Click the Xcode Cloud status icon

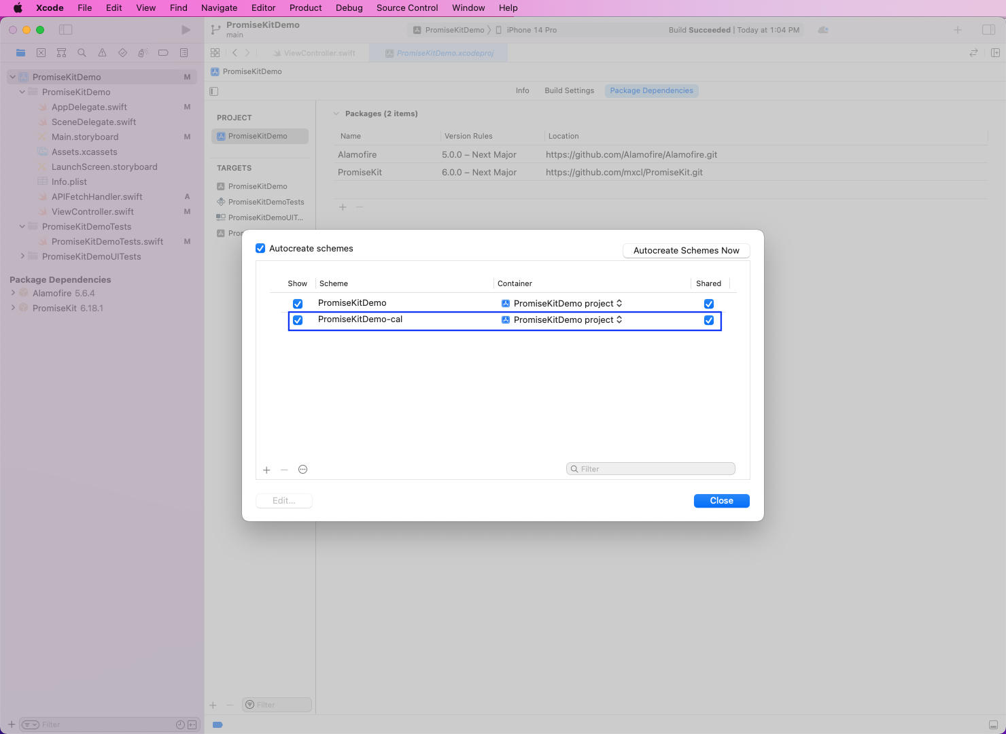[823, 30]
